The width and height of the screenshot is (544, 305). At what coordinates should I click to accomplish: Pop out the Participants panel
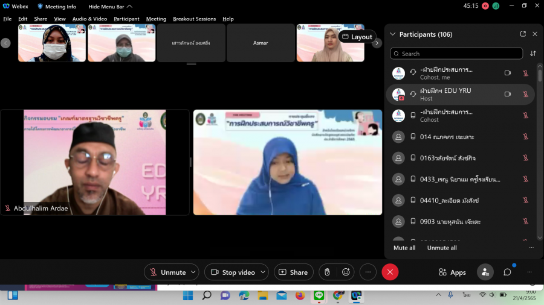click(523, 34)
